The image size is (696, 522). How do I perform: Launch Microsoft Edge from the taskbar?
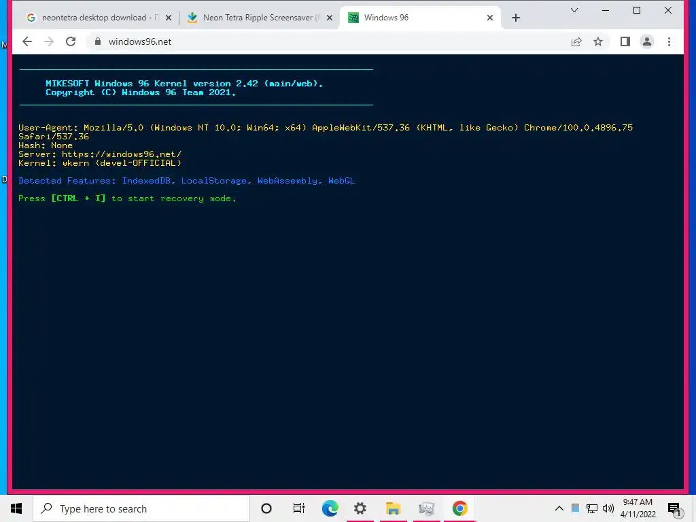click(330, 508)
